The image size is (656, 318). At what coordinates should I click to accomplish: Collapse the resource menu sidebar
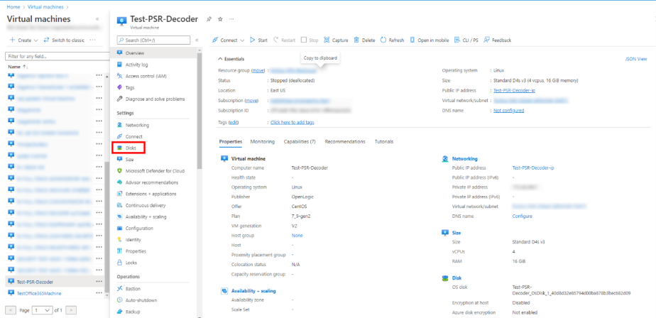coord(197,40)
